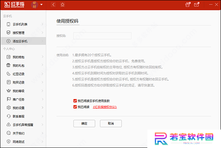This screenshot has width=221, height=148.
Task: Expand chevron on 推广任务 row
Action: (42, 99)
